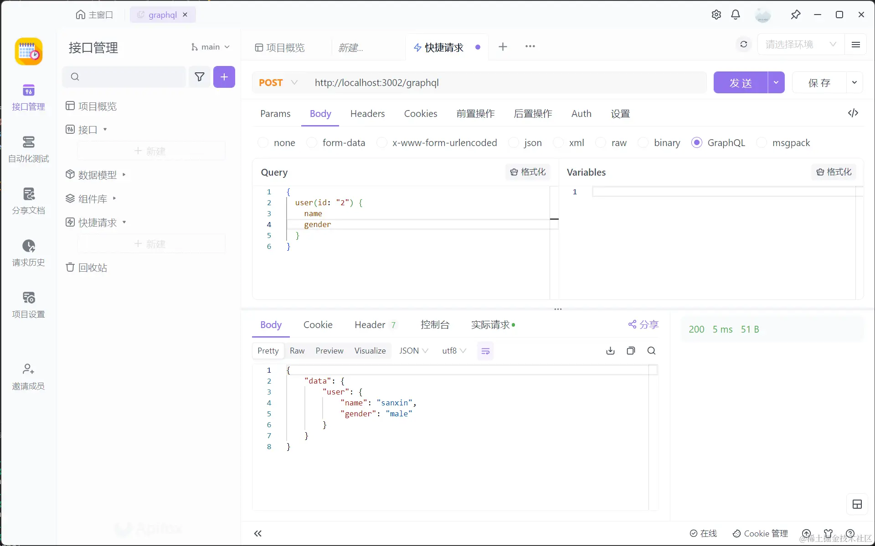Image resolution: width=875 pixels, height=546 pixels.
Task: Switch to the Headers request tab
Action: 367,114
